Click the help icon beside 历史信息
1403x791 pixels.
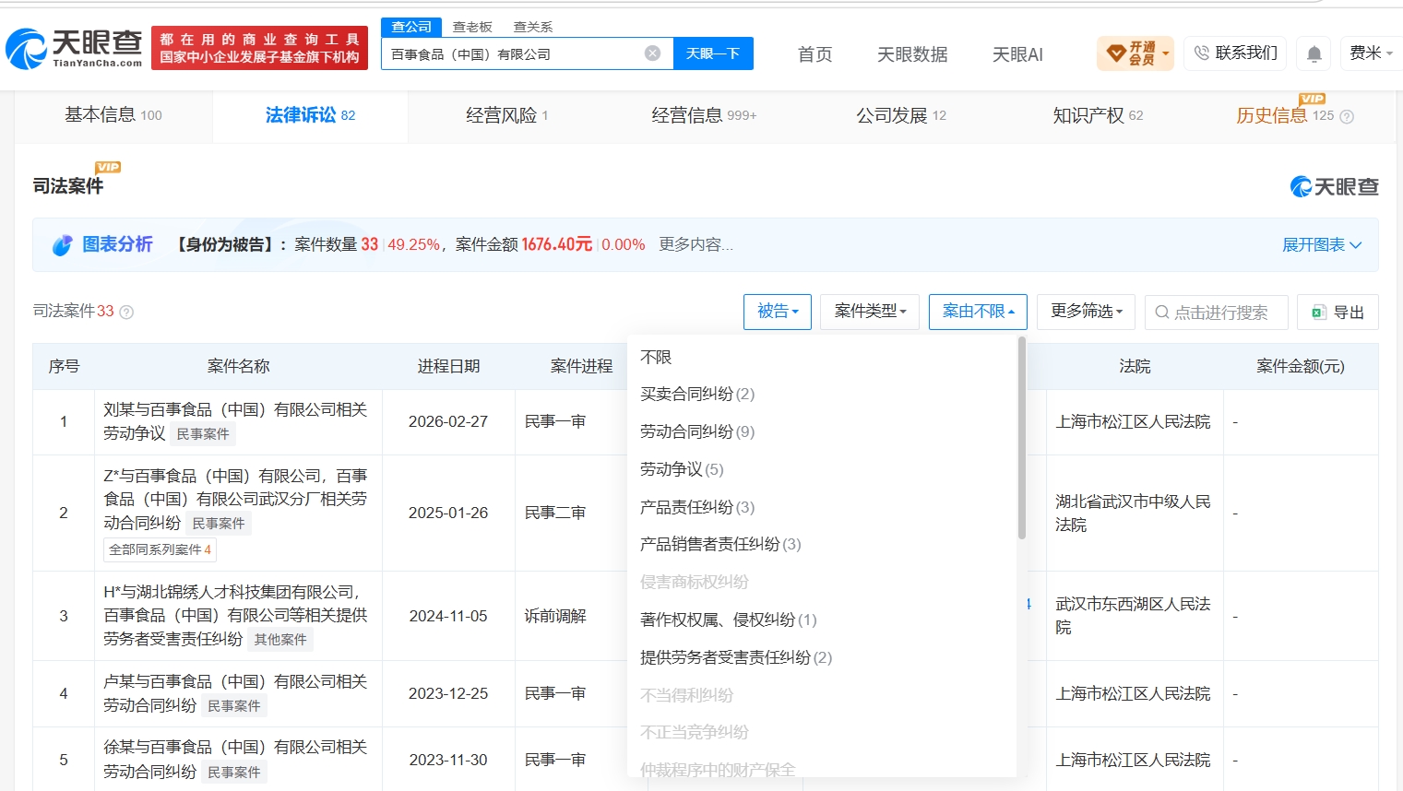click(x=1347, y=117)
